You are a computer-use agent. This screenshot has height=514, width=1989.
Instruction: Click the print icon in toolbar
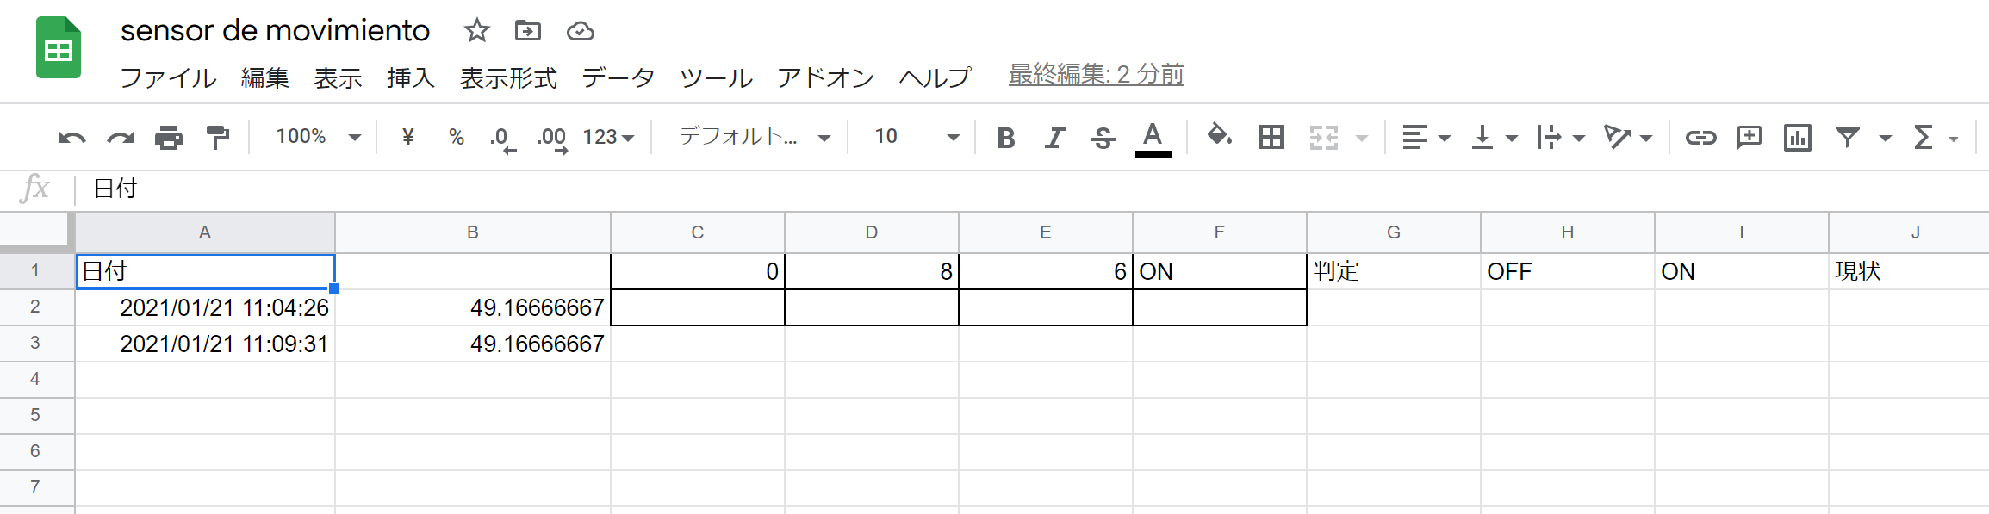[x=169, y=137]
